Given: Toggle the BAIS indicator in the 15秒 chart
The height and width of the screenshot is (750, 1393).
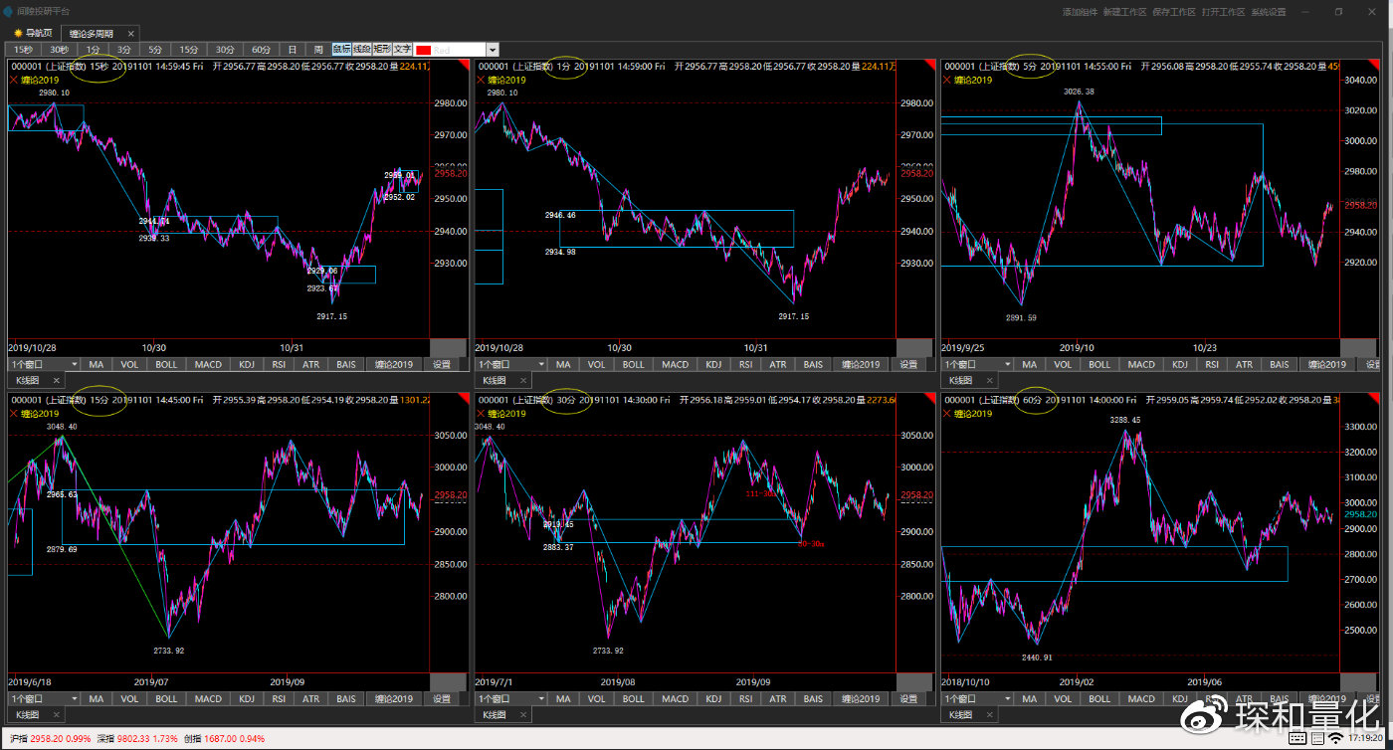Looking at the screenshot, I should pos(346,364).
